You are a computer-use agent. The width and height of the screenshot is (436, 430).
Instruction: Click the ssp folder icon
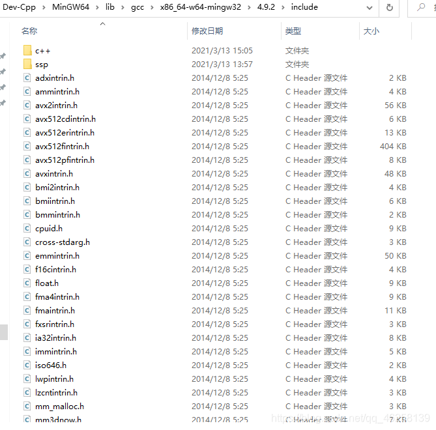coord(27,64)
